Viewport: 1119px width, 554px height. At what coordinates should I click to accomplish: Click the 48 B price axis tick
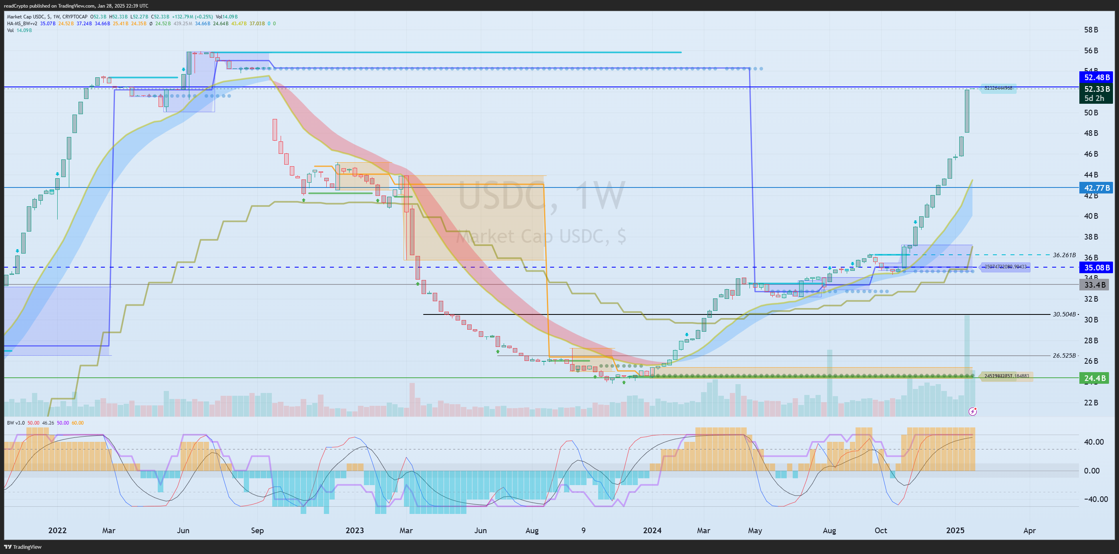[x=1091, y=133]
